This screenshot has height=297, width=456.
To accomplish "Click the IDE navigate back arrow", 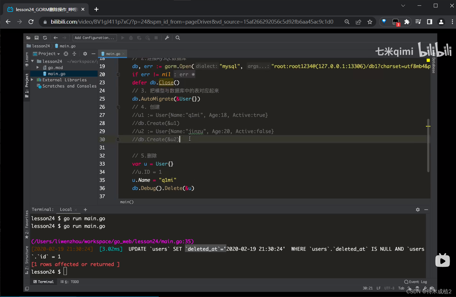I will pyautogui.click(x=56, y=38).
